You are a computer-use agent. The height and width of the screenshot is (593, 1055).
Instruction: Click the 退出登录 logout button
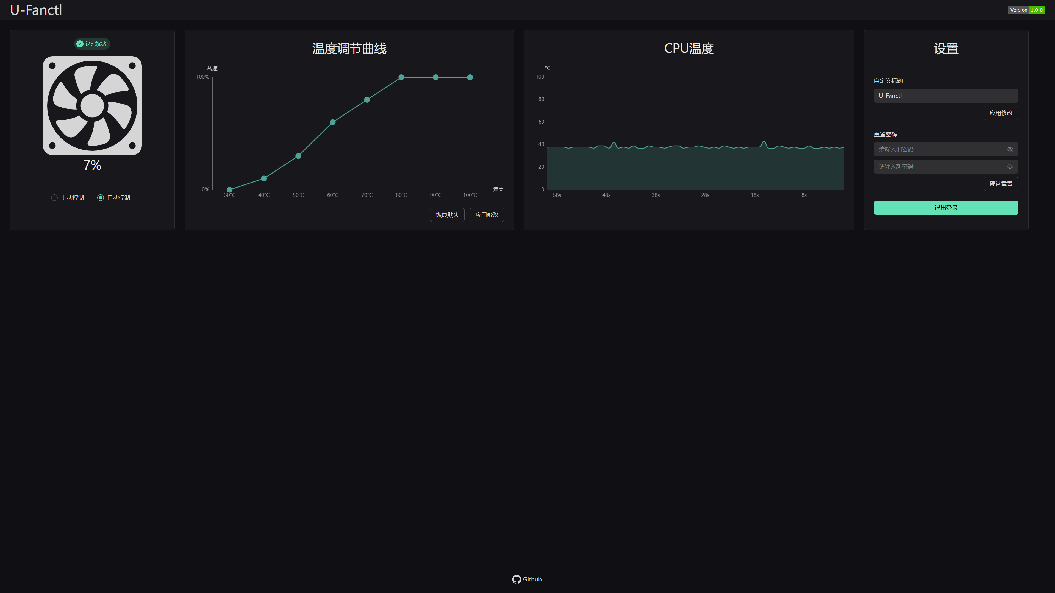pyautogui.click(x=946, y=208)
